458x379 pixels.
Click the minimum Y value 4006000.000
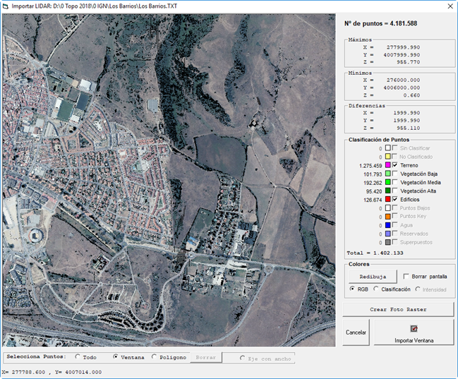402,88
